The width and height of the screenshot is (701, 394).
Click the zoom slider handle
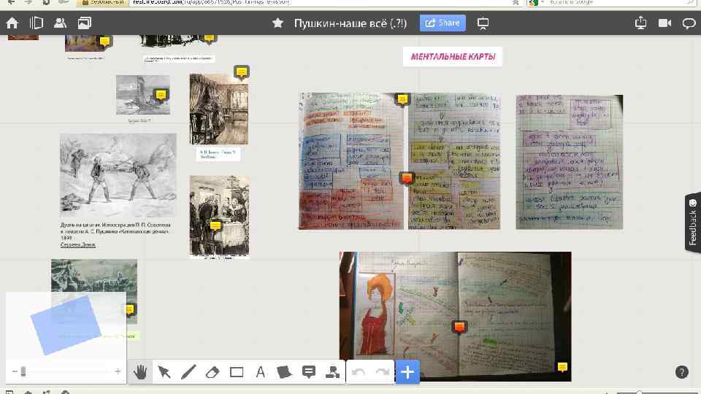coord(23,371)
